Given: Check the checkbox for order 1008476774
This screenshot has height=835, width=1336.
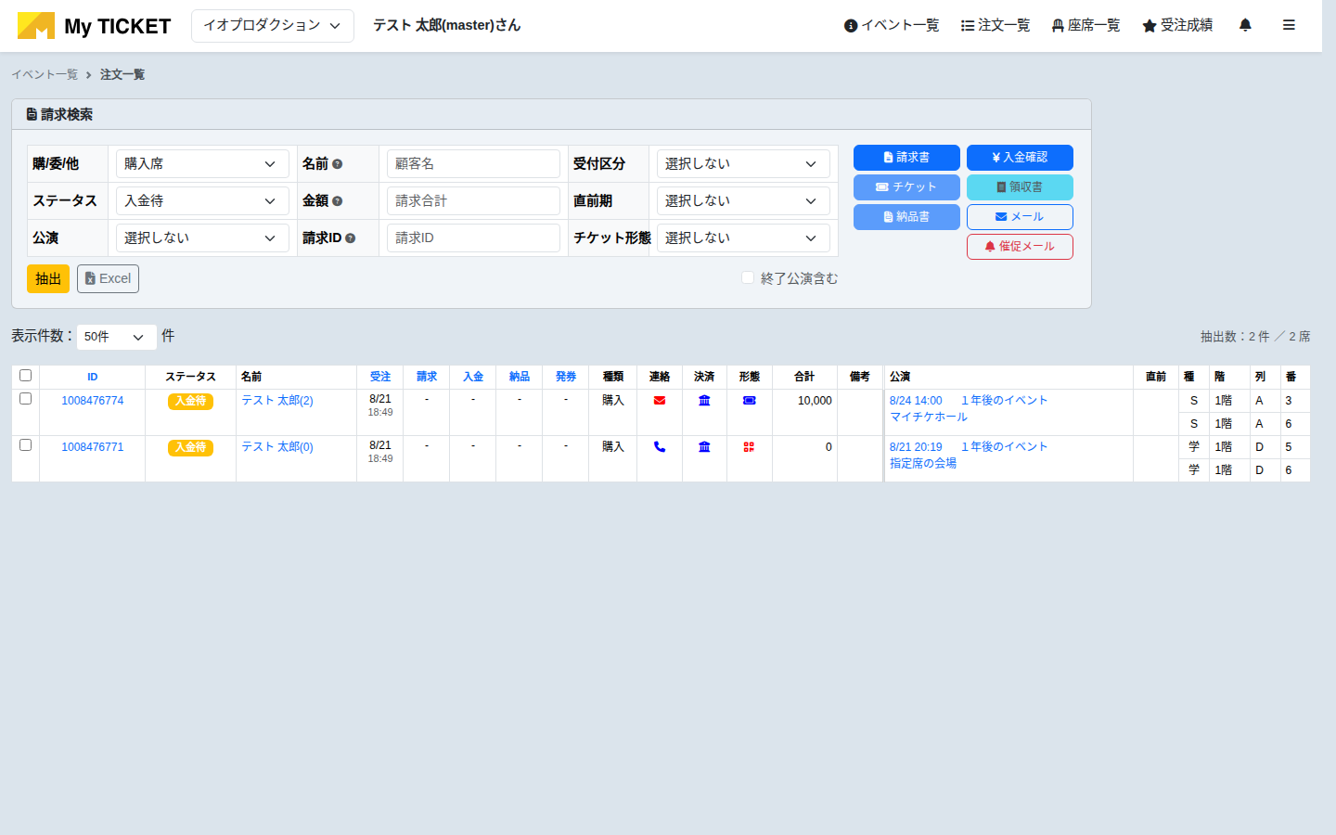Looking at the screenshot, I should pos(26,399).
